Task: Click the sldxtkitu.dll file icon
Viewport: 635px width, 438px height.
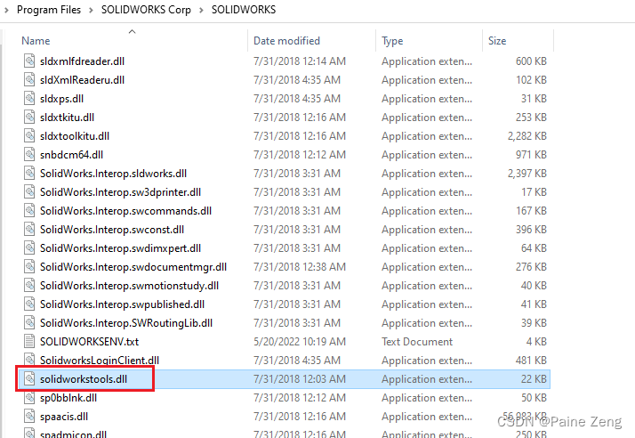Action: tap(29, 117)
